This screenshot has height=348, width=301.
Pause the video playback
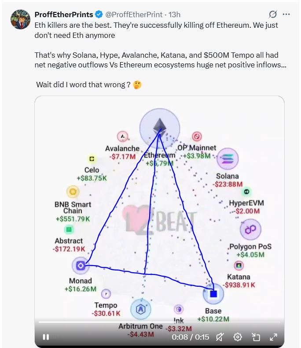46,337
